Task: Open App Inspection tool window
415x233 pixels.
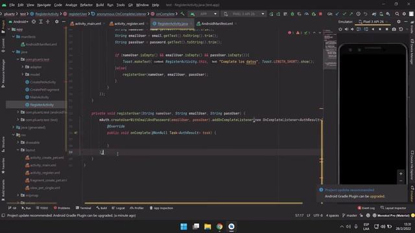Action: click(x=161, y=208)
